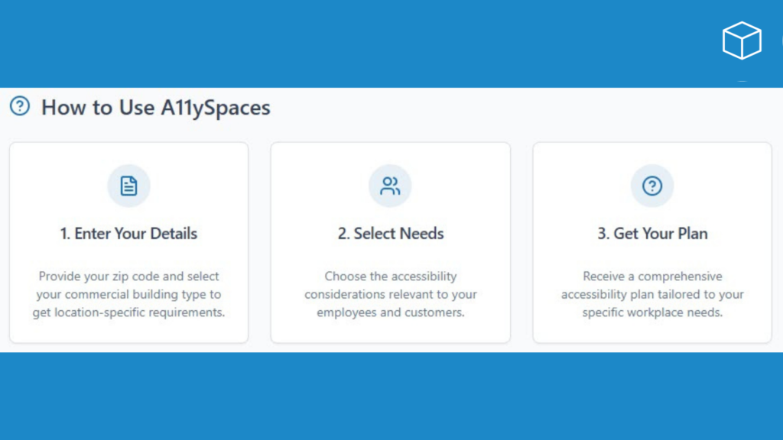Viewport: 783px width, 440px height.
Task: Select the Select Needs card
Action: 390,242
